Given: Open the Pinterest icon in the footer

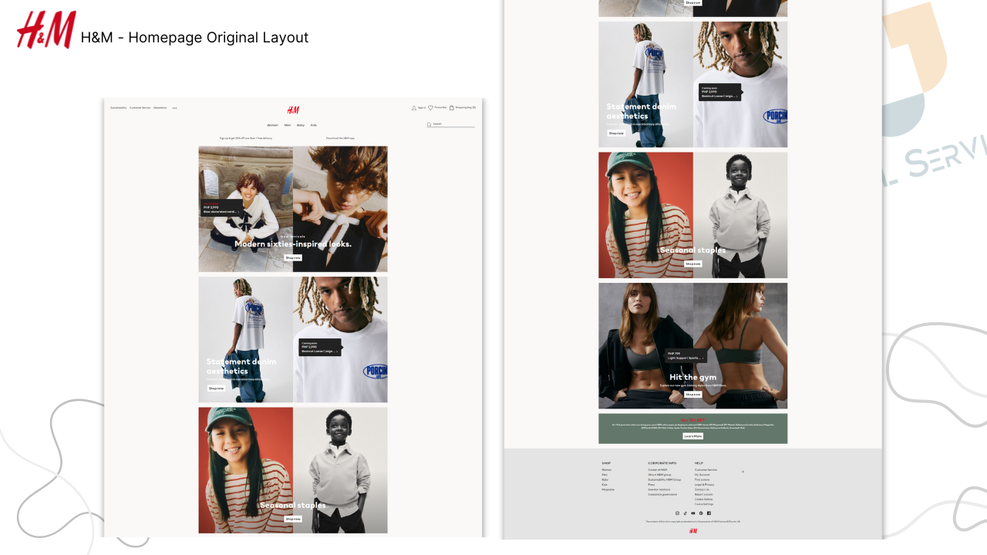Looking at the screenshot, I should point(701,513).
